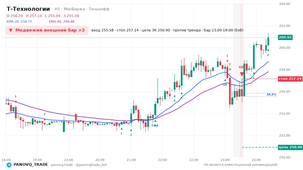Click the high value 'H 257.14'
This screenshot has width=303, height=170.
click(34, 16)
